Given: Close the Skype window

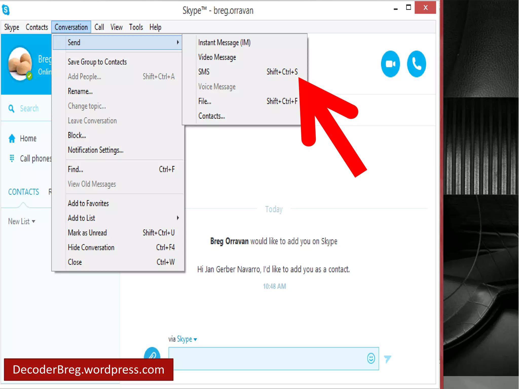Looking at the screenshot, I should (425, 8).
